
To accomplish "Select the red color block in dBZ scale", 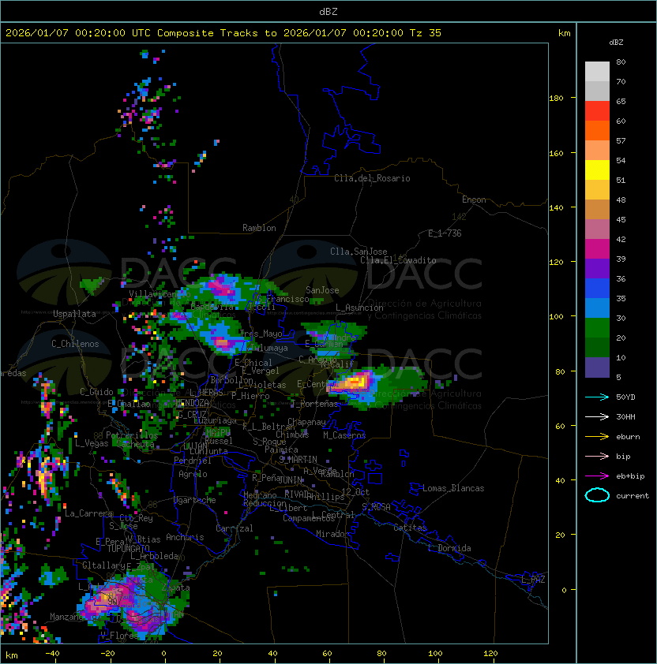I will [597, 111].
